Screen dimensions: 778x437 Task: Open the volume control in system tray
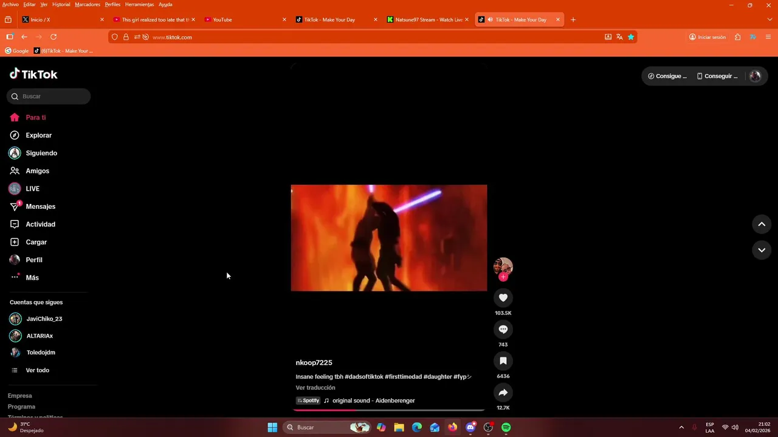tap(735, 427)
